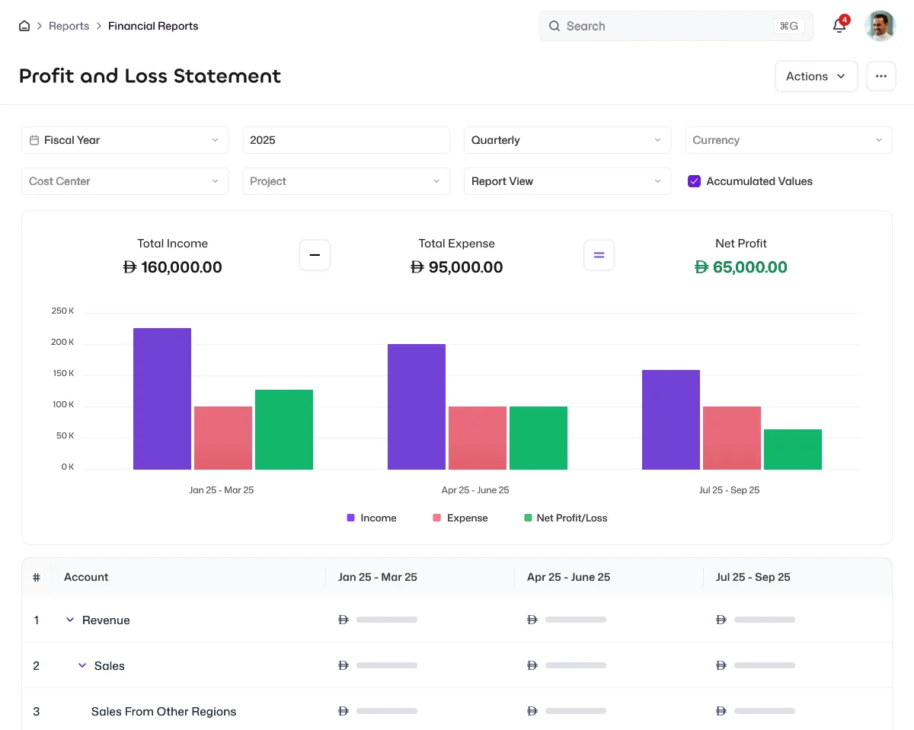Open the Project dropdown
Screen dimensions: 914x730
coord(347,181)
